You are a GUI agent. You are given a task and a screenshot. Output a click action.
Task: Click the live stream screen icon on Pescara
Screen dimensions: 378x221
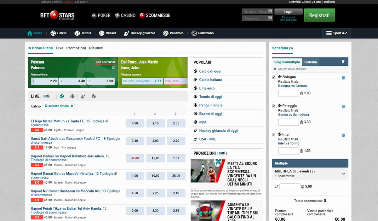113,68
